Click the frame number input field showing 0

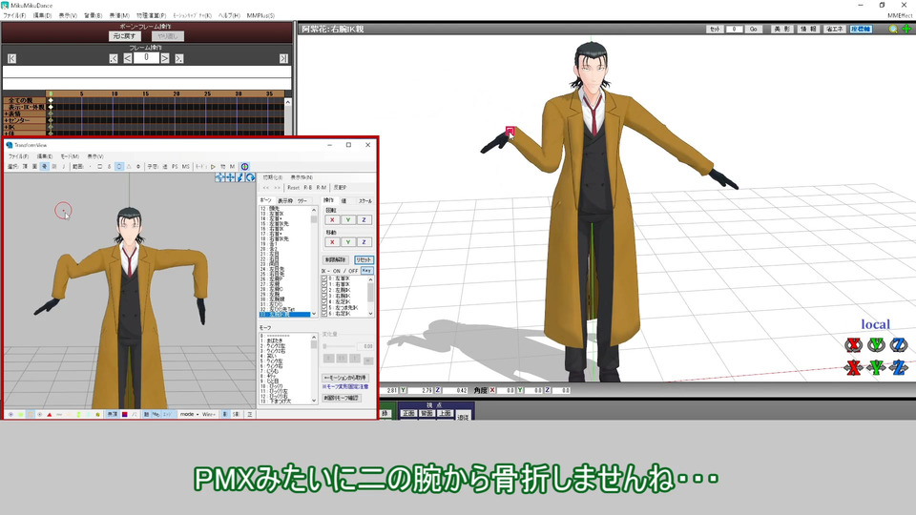click(146, 58)
